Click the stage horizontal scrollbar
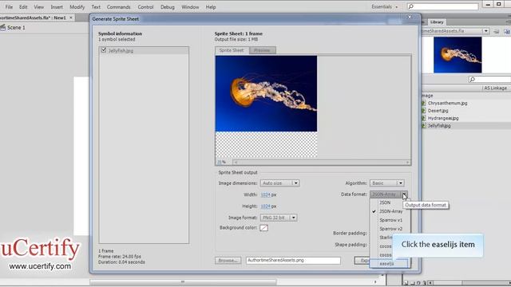The width and height of the screenshot is (511, 287). click(183, 281)
